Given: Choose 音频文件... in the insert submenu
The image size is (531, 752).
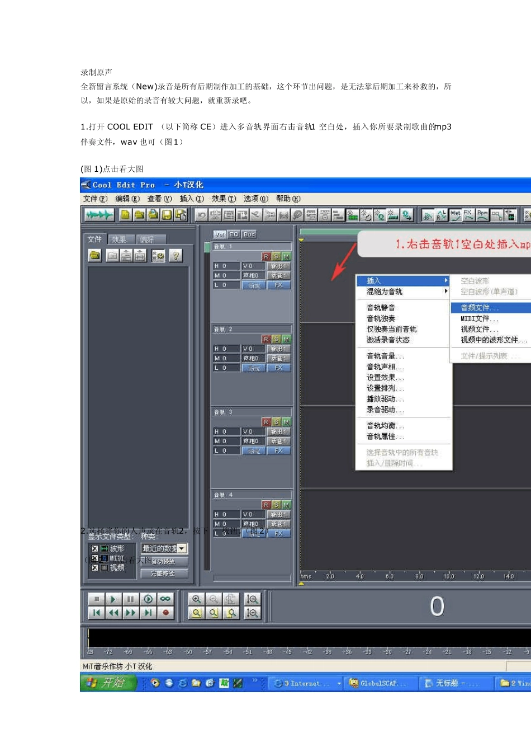Looking at the screenshot, I should (x=491, y=308).
